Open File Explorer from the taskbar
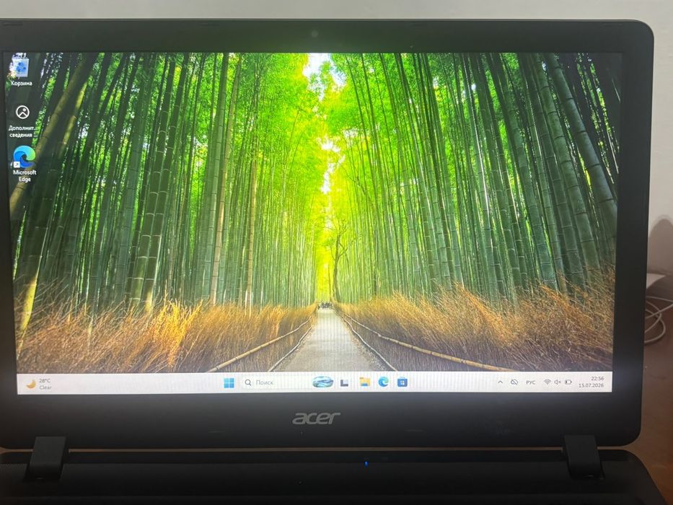 [364, 382]
